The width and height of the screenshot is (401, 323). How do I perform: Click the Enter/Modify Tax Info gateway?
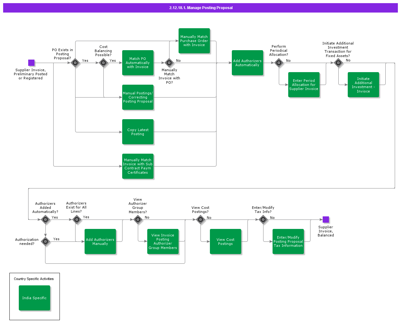pos(263,220)
